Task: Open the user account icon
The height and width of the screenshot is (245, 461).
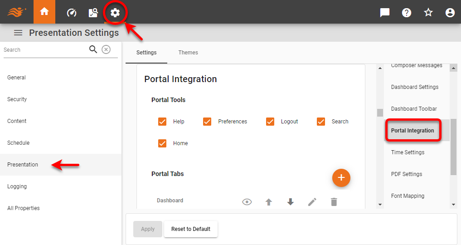Action: point(450,13)
